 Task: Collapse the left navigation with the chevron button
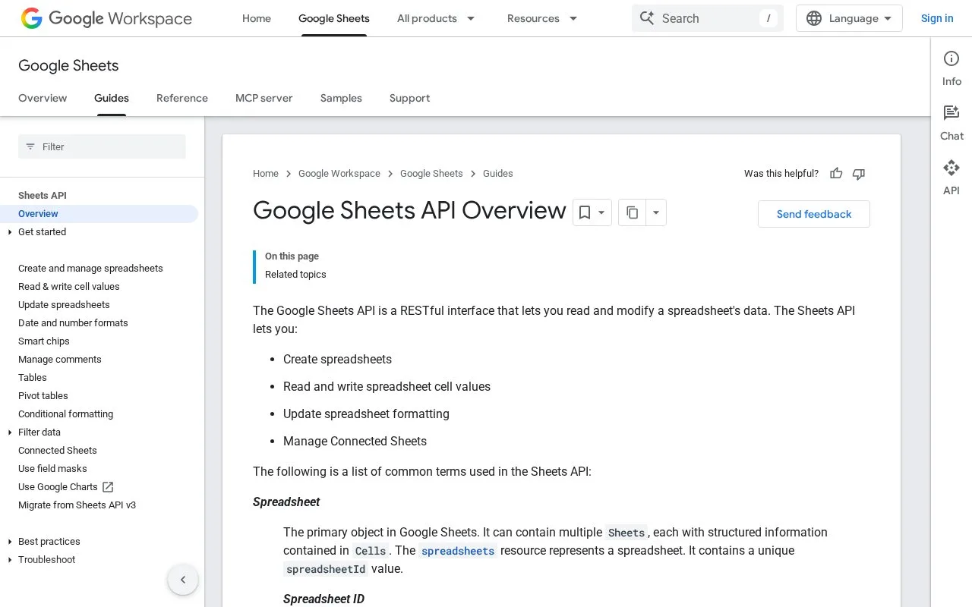tap(183, 580)
